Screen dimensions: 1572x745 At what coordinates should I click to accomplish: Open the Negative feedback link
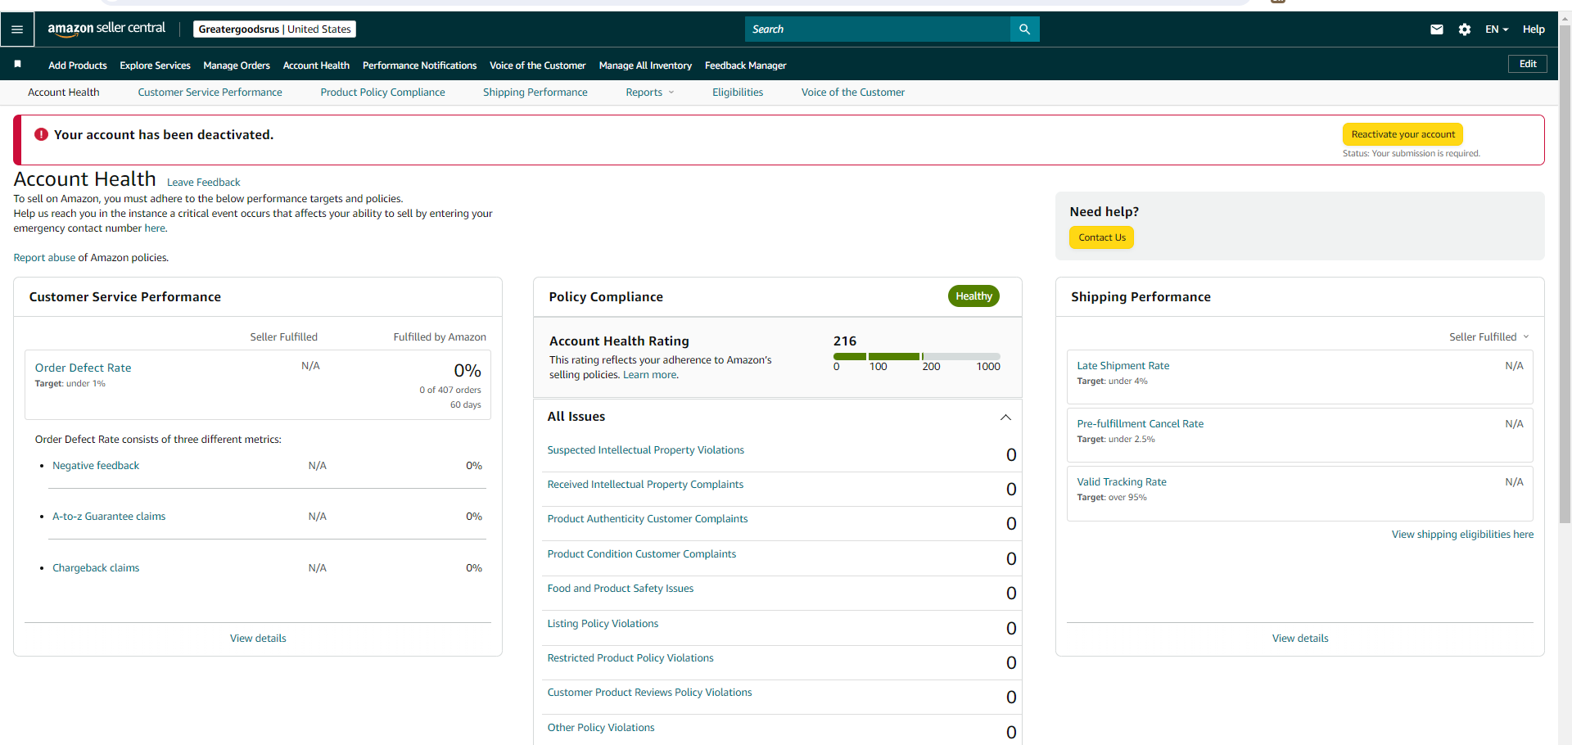[96, 466]
